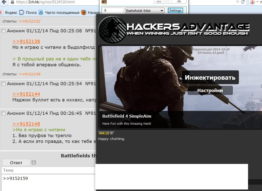
Task: Expand the search engine dropdown arrow
Action: click(x=257, y=2)
